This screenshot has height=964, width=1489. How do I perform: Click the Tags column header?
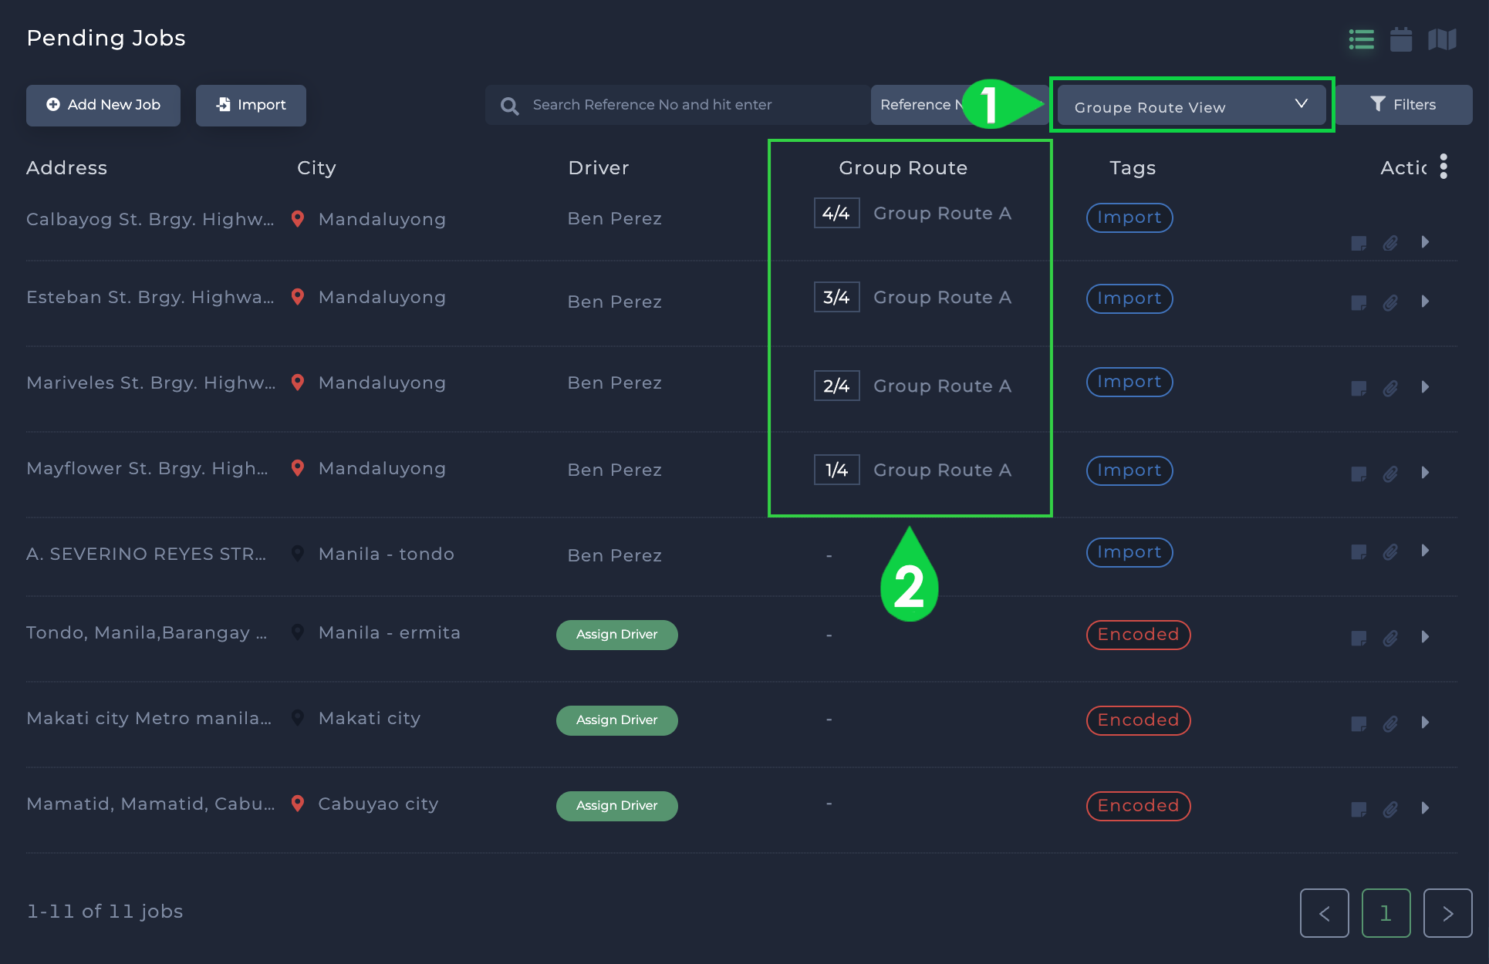pyautogui.click(x=1133, y=169)
